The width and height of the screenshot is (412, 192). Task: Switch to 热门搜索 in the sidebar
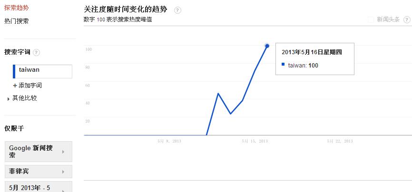click(x=16, y=21)
